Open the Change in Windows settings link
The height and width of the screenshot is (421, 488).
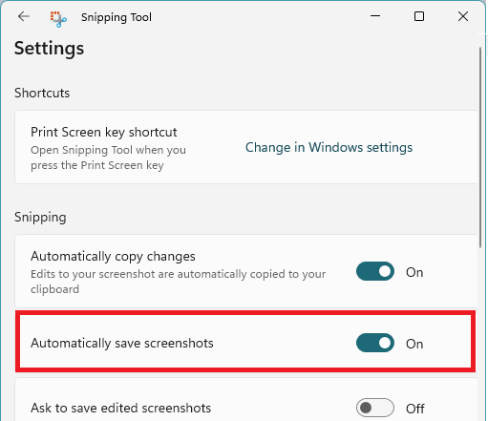(329, 147)
